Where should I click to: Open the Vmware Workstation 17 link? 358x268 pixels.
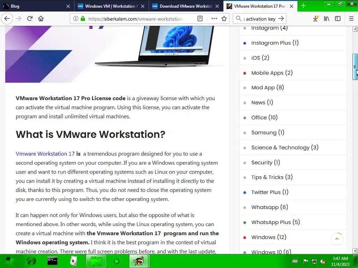click(45, 154)
